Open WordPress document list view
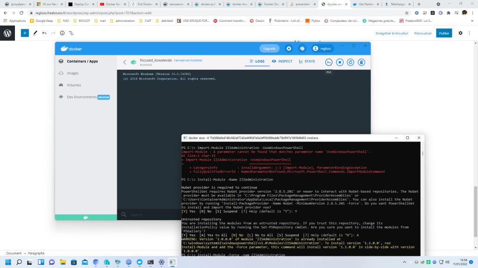This screenshot has width=478, height=268. (x=71, y=33)
